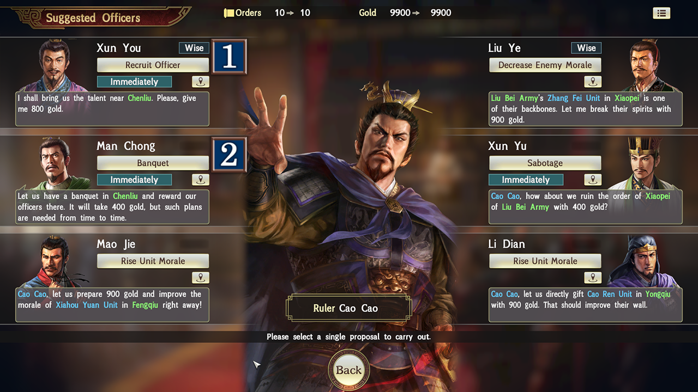
Task: Click the map pin icon beside Man Chong
Action: point(201,180)
